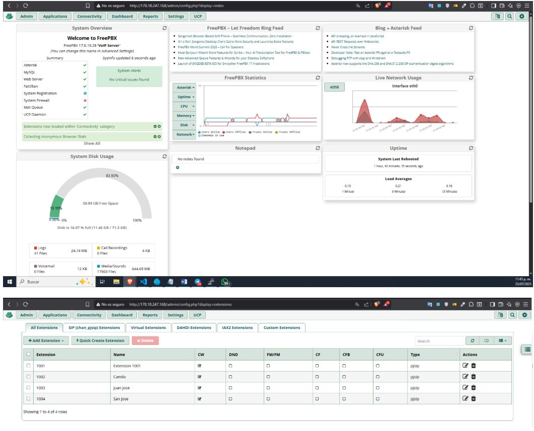Expand the Memory statistics dropdown

click(x=185, y=116)
